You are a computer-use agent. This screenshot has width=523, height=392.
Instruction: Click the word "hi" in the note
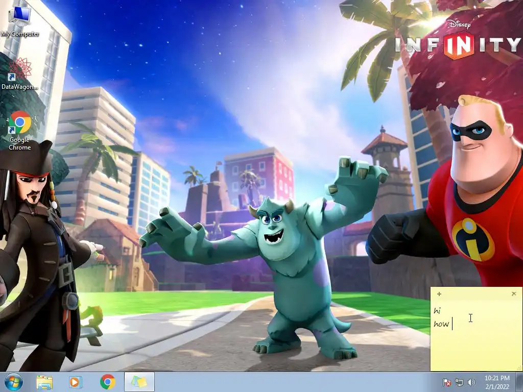tap(437, 310)
